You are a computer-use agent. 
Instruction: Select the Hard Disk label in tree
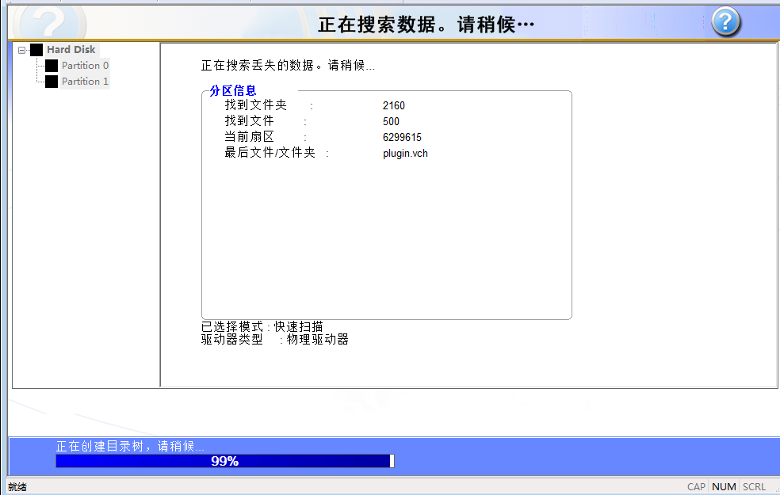click(x=71, y=50)
